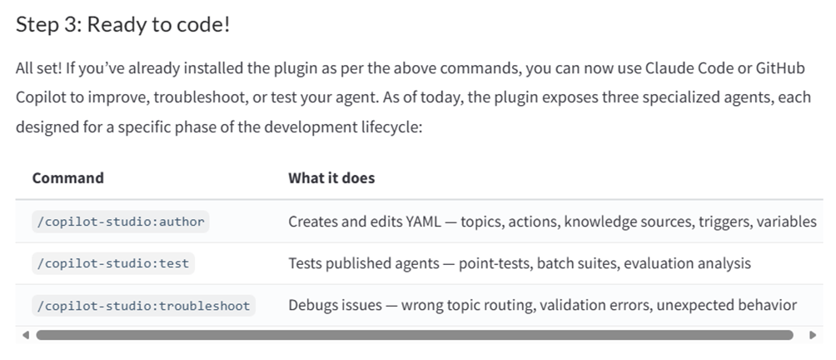Click the right arrow of the table scrollbar
Screen dimensions: 836x360
click(813, 335)
